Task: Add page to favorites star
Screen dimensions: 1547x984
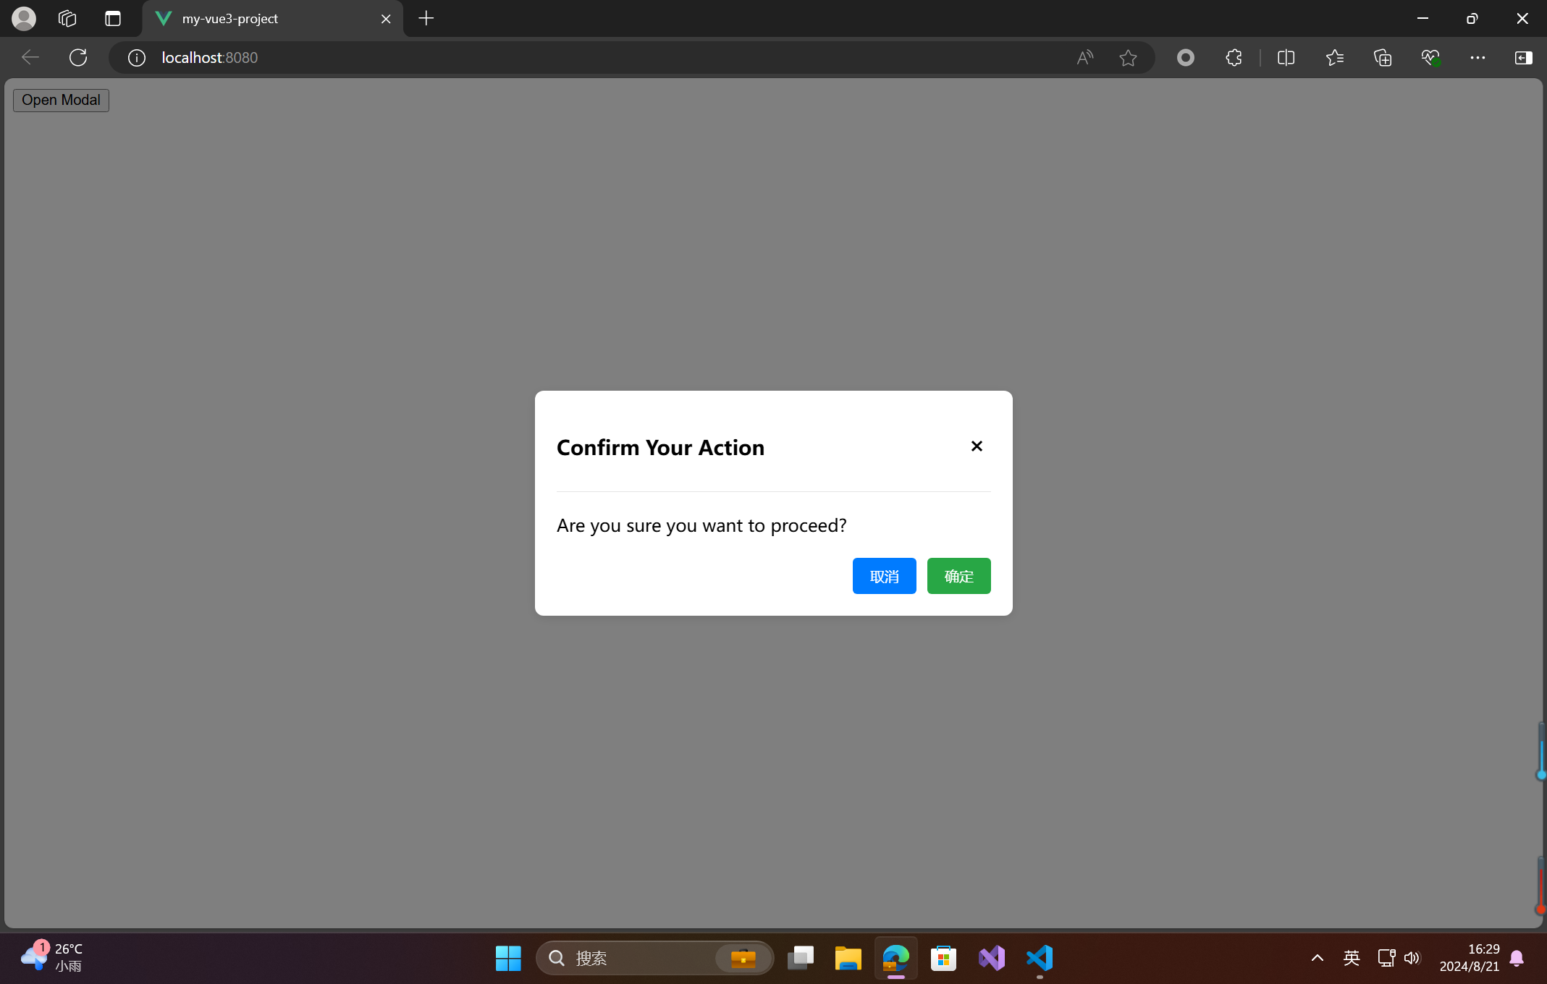Action: click(1128, 57)
